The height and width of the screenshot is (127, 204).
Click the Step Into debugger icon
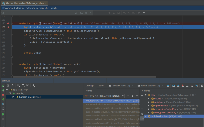(178, 86)
